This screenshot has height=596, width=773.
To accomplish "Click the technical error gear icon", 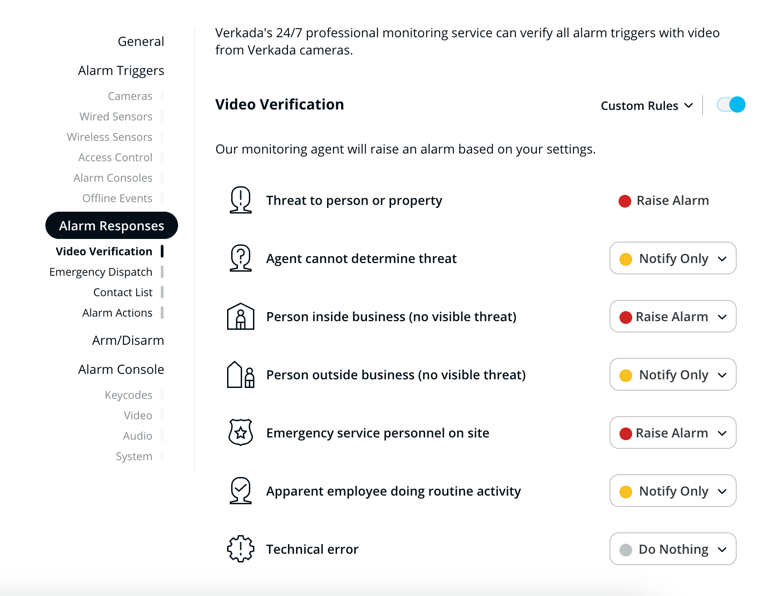I will pos(240,549).
